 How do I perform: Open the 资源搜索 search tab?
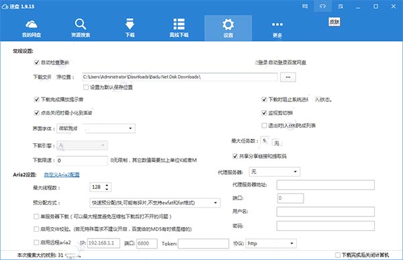81,28
